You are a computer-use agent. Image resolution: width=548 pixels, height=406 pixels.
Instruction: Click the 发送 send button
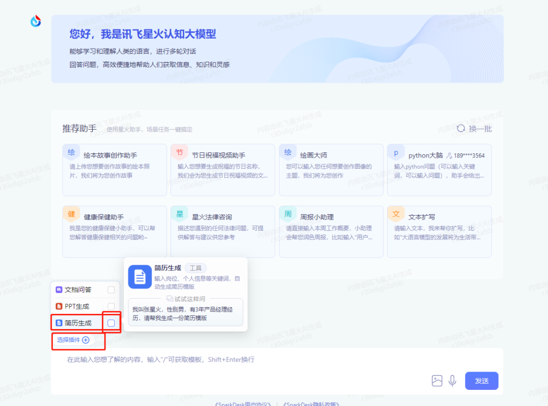481,381
